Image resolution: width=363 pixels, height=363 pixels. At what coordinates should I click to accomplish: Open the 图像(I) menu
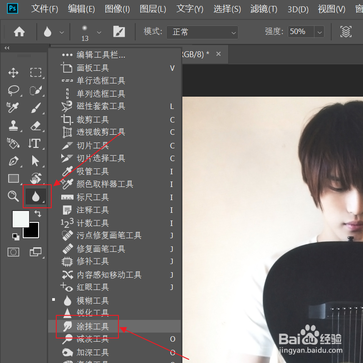[x=117, y=9]
